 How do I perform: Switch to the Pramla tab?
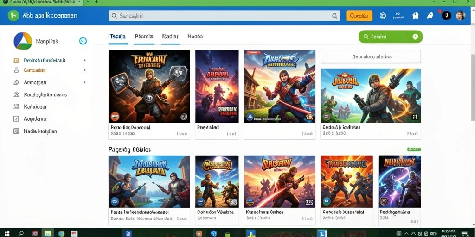point(144,37)
